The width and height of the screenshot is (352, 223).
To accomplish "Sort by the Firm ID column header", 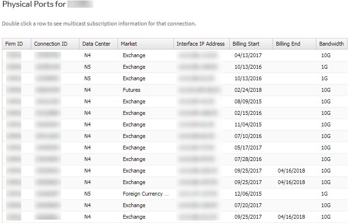I will pos(16,44).
